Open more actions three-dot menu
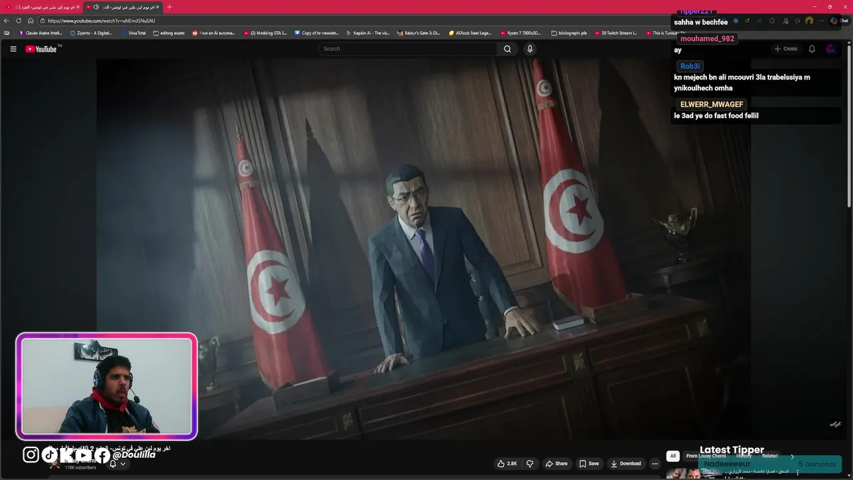This screenshot has height=480, width=853. point(655,463)
